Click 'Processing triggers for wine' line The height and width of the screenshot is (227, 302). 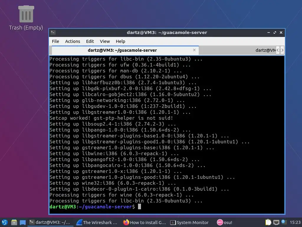122,195
